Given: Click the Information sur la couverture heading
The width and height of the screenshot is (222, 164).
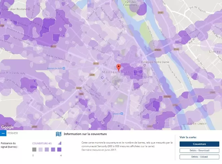Looking at the screenshot, I should coord(80,134).
